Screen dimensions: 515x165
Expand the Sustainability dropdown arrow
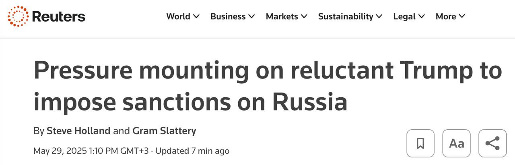(x=379, y=16)
